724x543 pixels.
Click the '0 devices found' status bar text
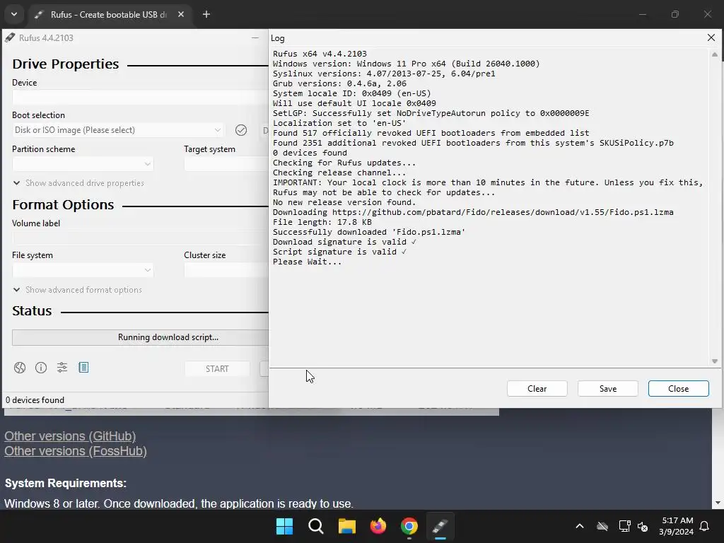click(35, 400)
